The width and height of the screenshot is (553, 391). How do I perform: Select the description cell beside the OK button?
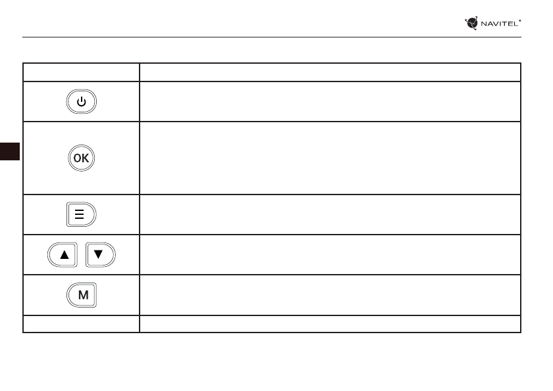(330, 158)
